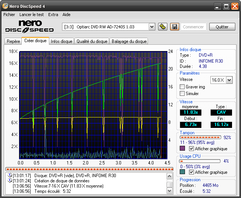241x198 pixels.
Task: Click the Type value CAV
Action: (x=221, y=112)
